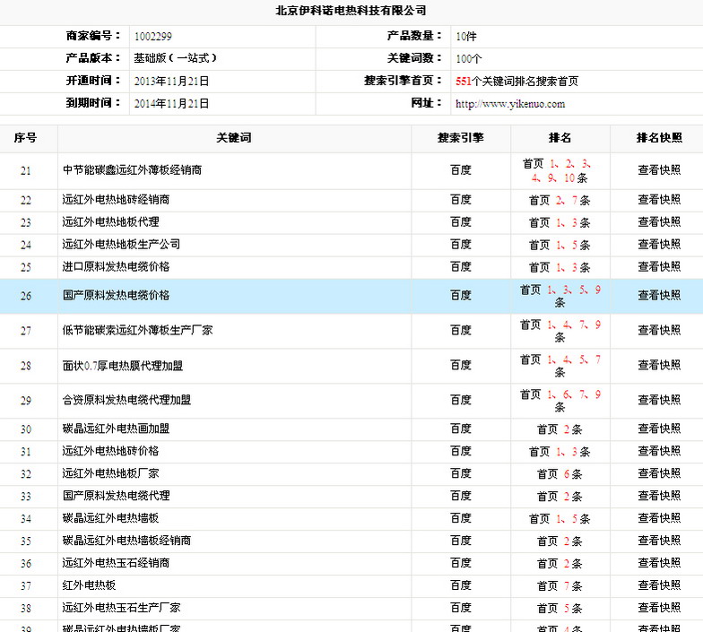Click 查看快照 in highlighted row 26
This screenshot has width=703, height=632.
pos(659,295)
